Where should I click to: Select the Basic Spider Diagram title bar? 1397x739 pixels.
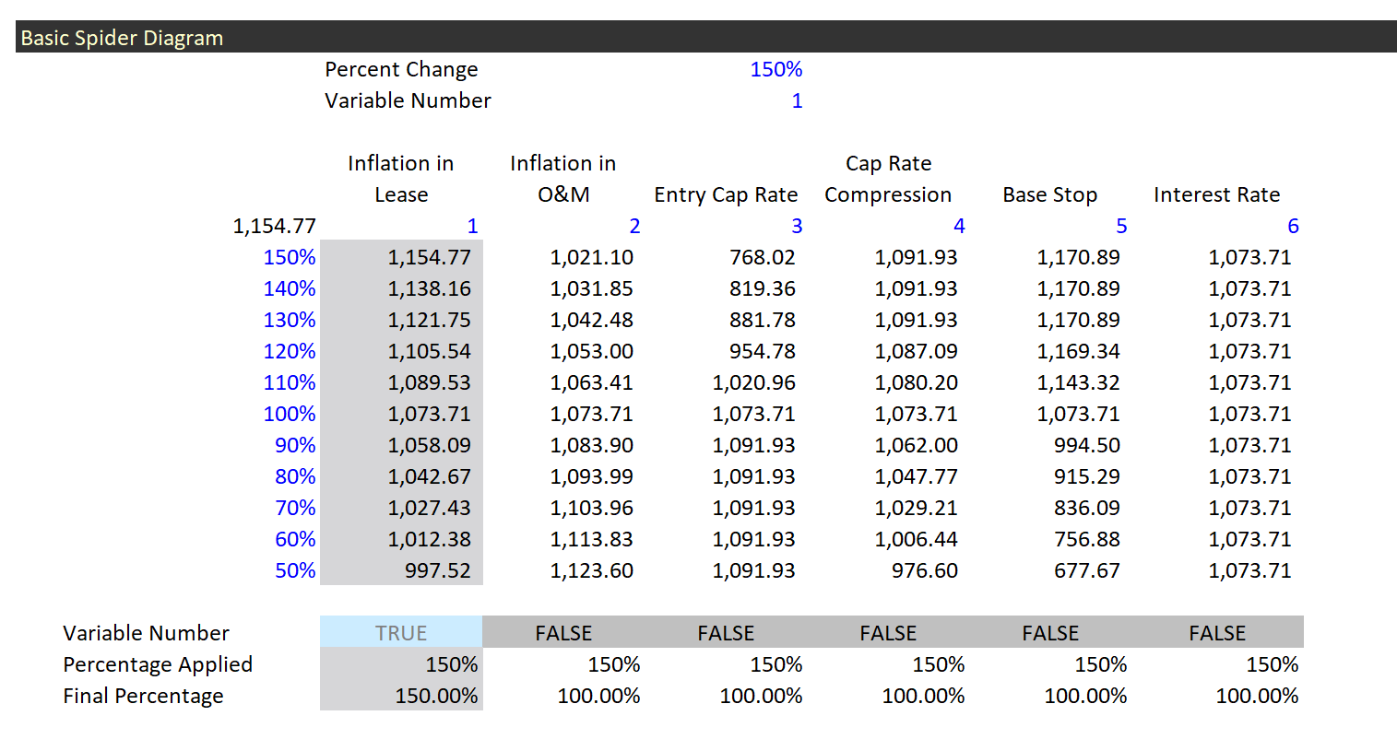point(705,38)
